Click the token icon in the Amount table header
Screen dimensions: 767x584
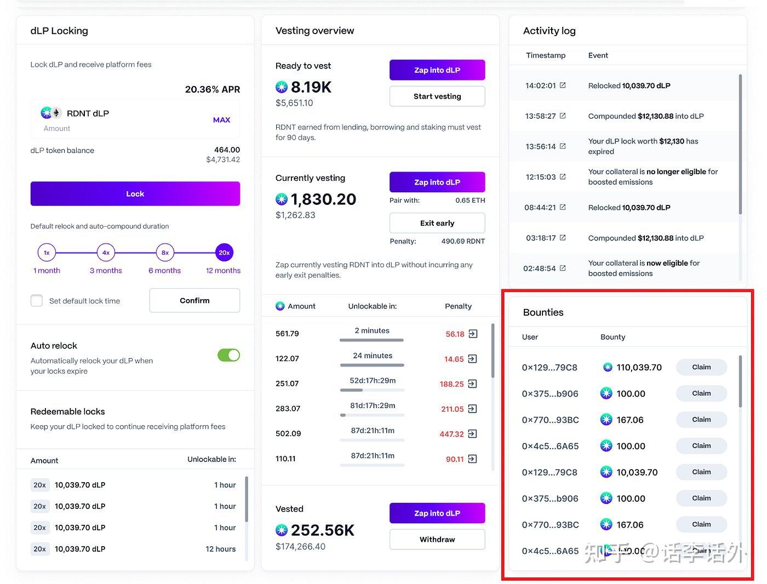pos(281,306)
